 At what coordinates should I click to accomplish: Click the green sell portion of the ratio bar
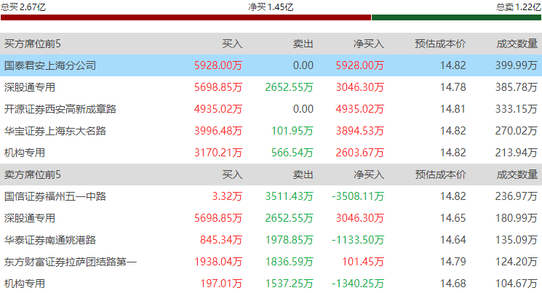[x=456, y=17]
